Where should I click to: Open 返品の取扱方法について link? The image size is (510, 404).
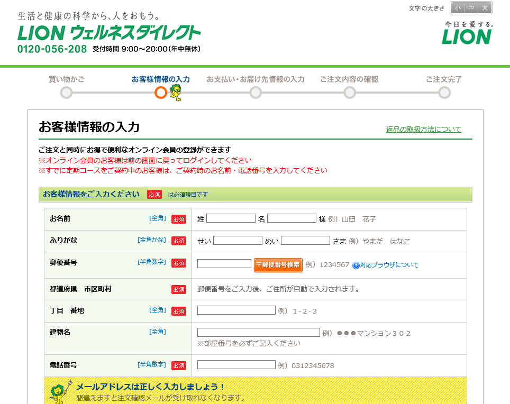click(424, 130)
